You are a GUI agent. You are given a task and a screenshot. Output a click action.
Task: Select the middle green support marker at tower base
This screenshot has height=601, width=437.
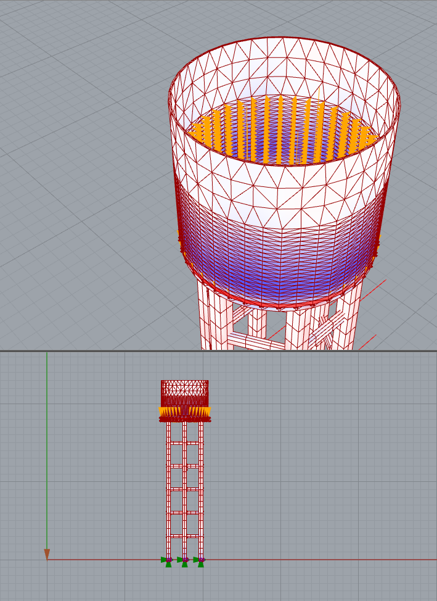[184, 562]
